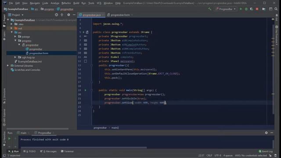Viewport: 281px width, 158px height.
Task: Collapse all in Project panel
Action: tap(62, 15)
